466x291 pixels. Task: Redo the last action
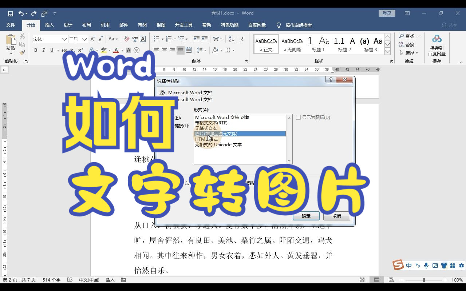(34, 13)
